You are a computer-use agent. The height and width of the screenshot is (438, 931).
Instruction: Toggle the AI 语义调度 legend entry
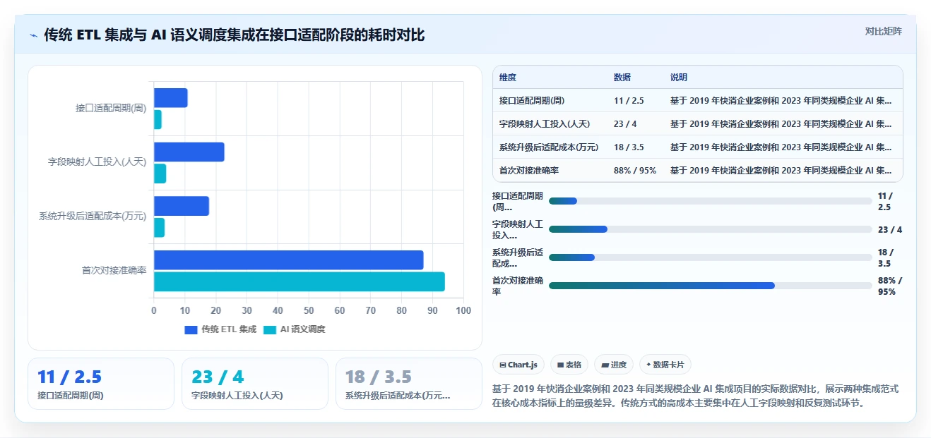(x=294, y=329)
